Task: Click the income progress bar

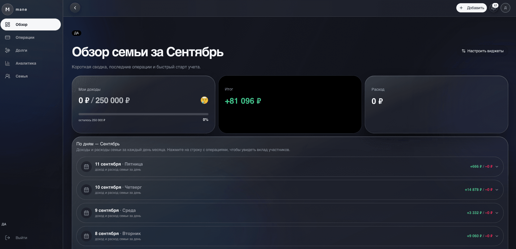Action: tap(143, 114)
